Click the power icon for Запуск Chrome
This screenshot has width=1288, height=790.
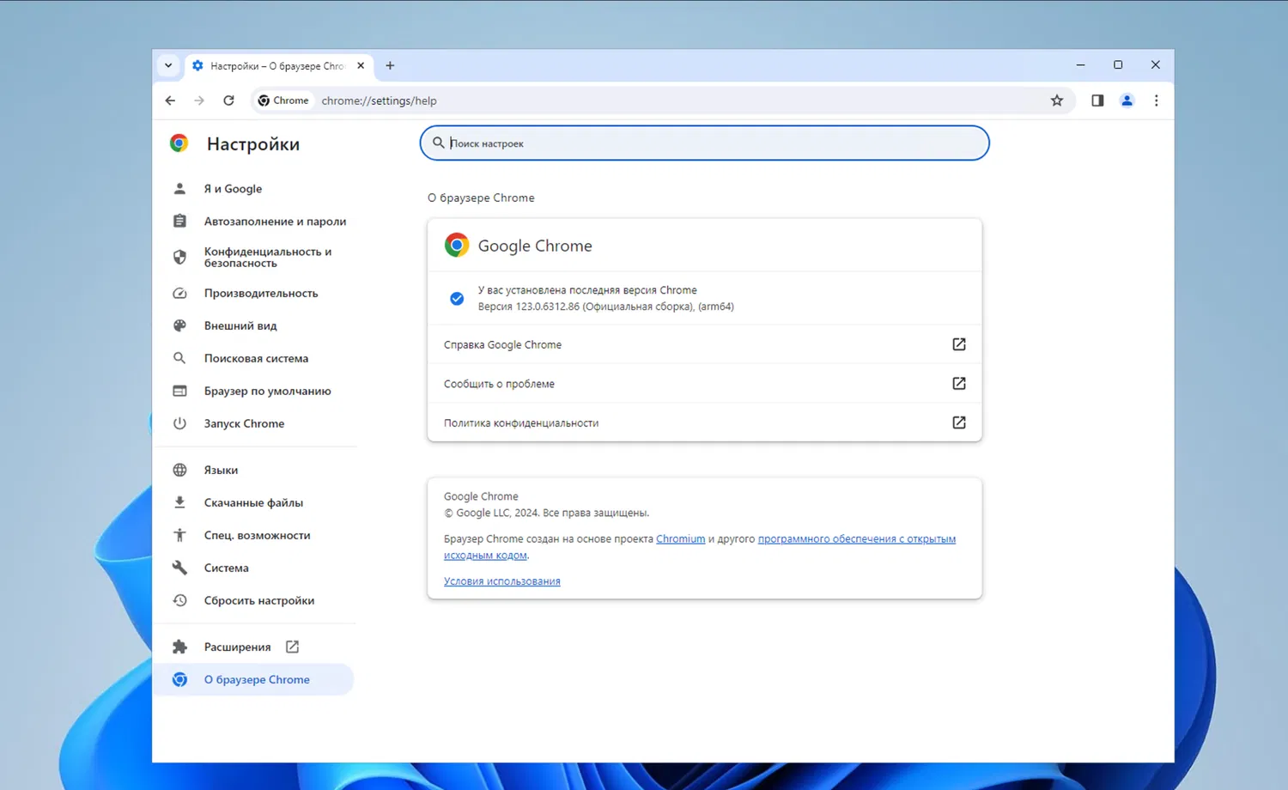coord(179,423)
